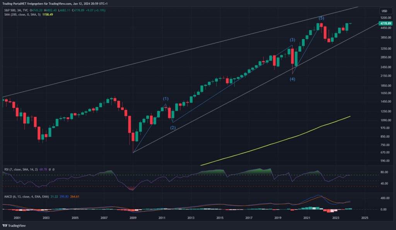The width and height of the screenshot is (396, 230).
Task: Click the open value O4745.20
Action: pos(36,10)
